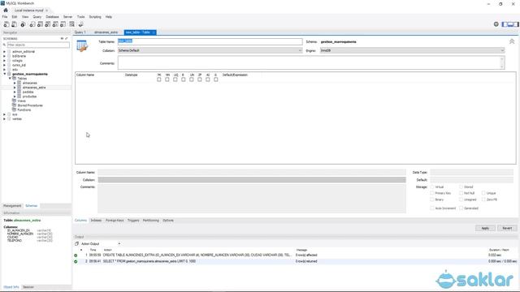Open the Action Output dropdown
Image resolution: width=520 pixels, height=292 pixels.
[x=119, y=243]
